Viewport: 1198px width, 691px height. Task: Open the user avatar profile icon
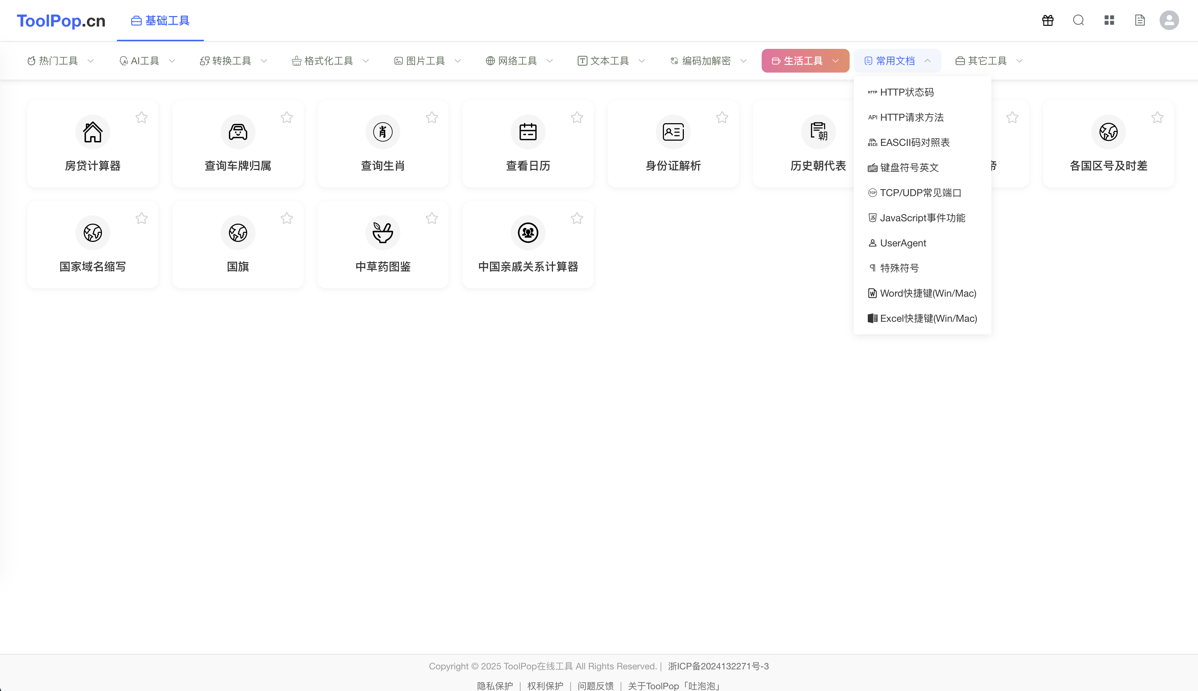pyautogui.click(x=1169, y=20)
